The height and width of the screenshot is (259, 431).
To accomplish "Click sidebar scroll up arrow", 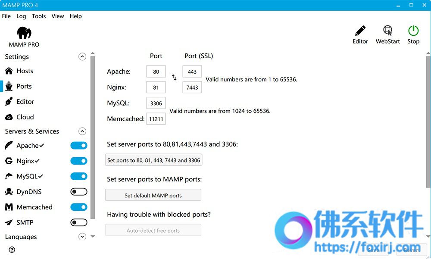I will [x=93, y=53].
